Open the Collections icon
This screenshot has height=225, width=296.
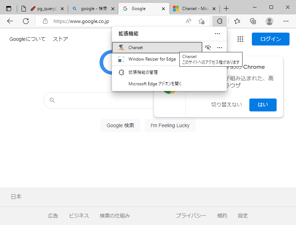point(253,21)
